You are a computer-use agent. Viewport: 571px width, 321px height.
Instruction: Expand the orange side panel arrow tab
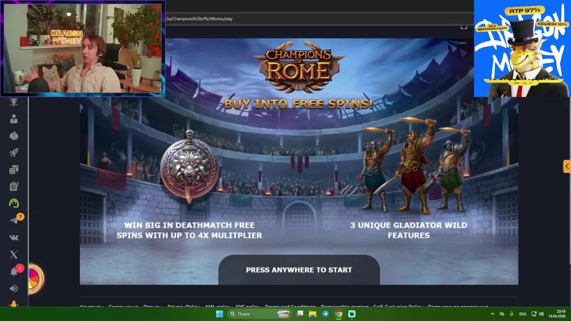click(x=567, y=166)
